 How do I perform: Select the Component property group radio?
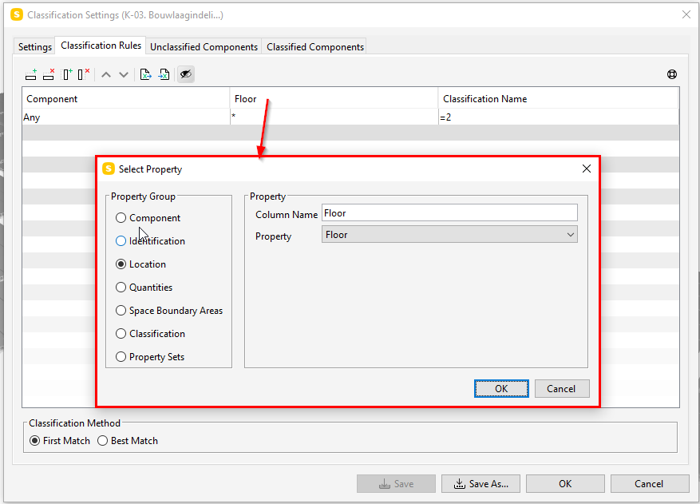(x=121, y=218)
